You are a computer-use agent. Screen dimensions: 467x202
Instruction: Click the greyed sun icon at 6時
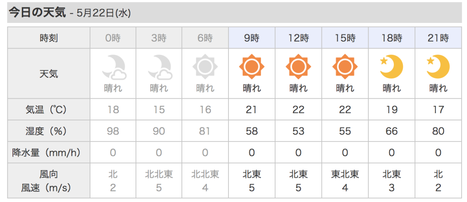tap(205, 67)
